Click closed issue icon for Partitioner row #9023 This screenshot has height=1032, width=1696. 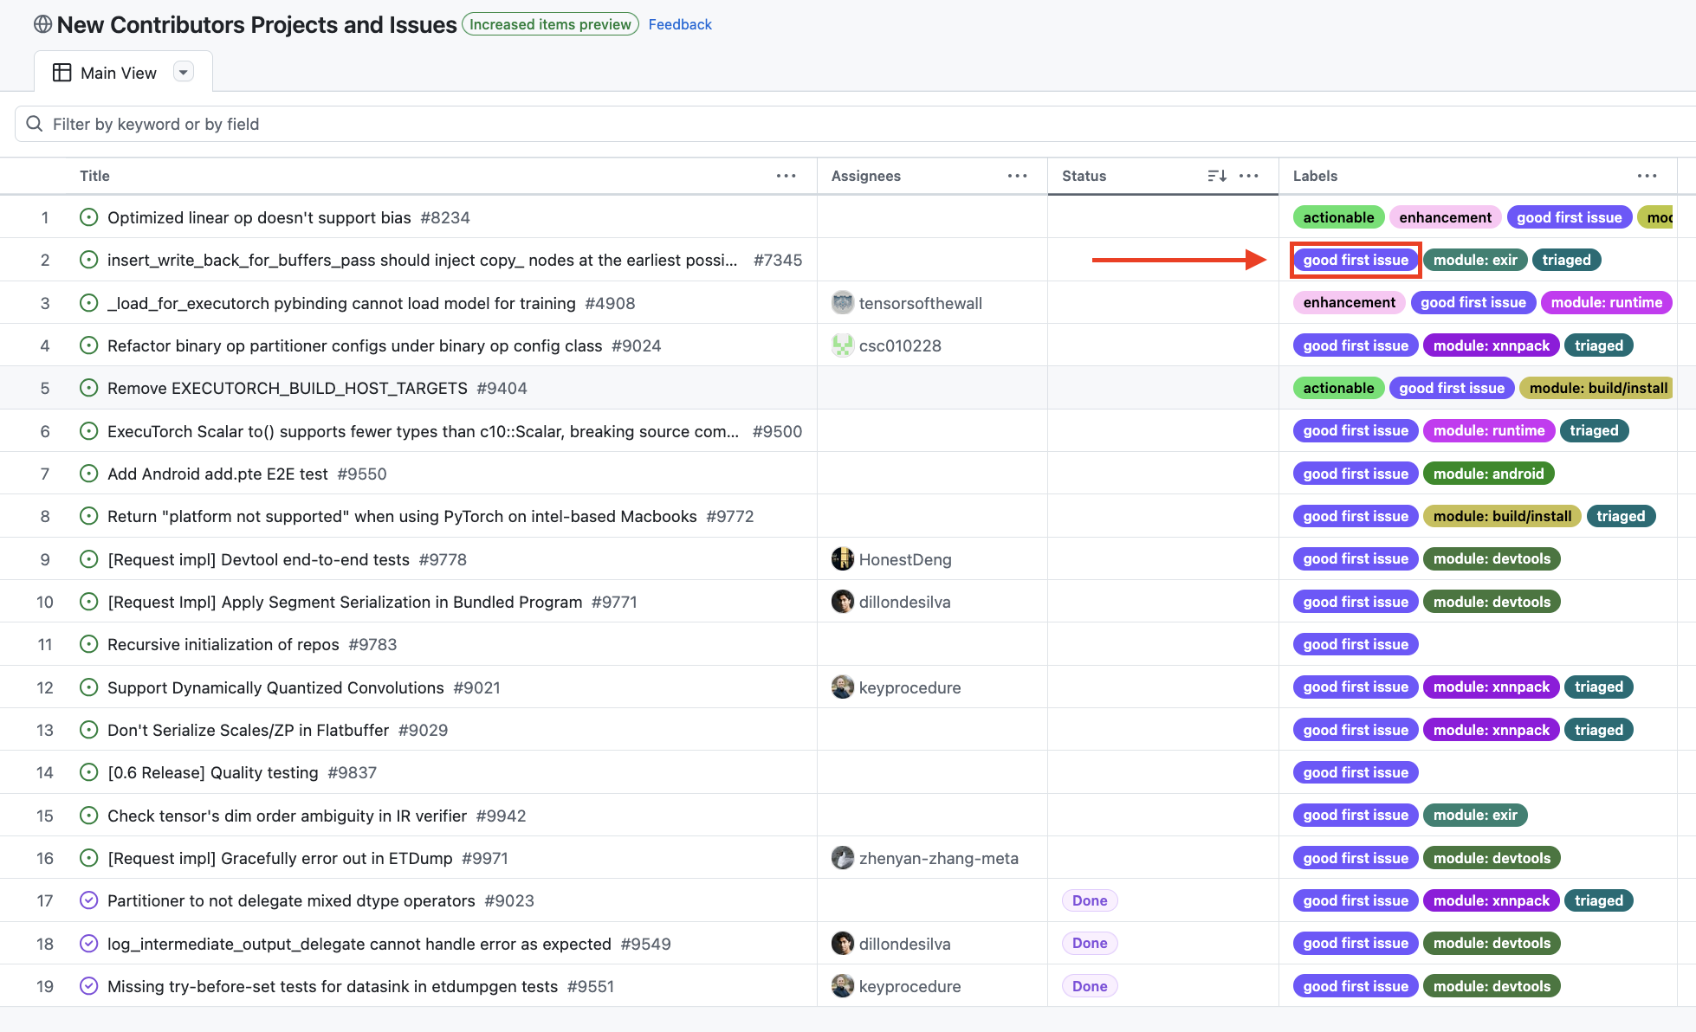[x=88, y=900]
